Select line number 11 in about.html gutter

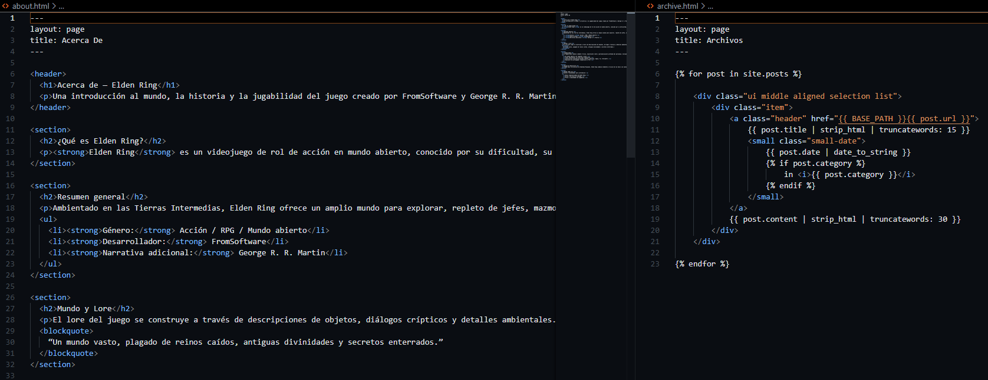coord(10,130)
